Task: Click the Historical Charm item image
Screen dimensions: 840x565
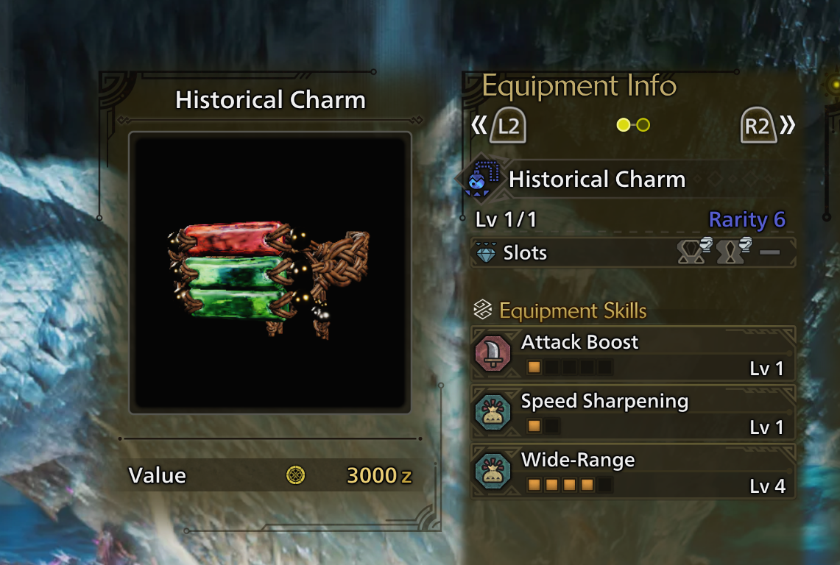Action: tap(270, 273)
